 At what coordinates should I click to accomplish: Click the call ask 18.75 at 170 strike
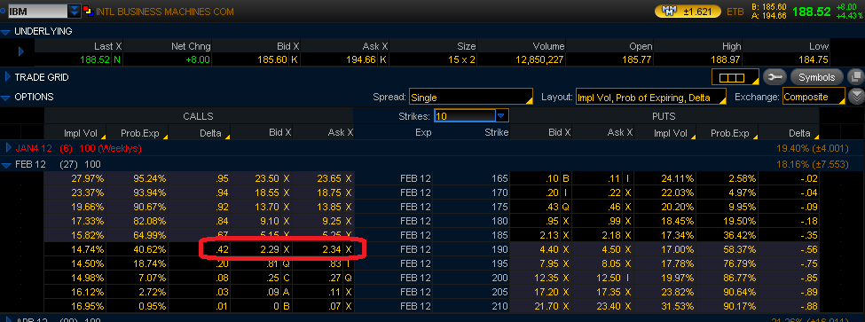[x=329, y=192]
